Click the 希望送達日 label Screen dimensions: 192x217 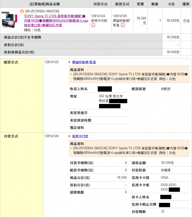(79, 113)
